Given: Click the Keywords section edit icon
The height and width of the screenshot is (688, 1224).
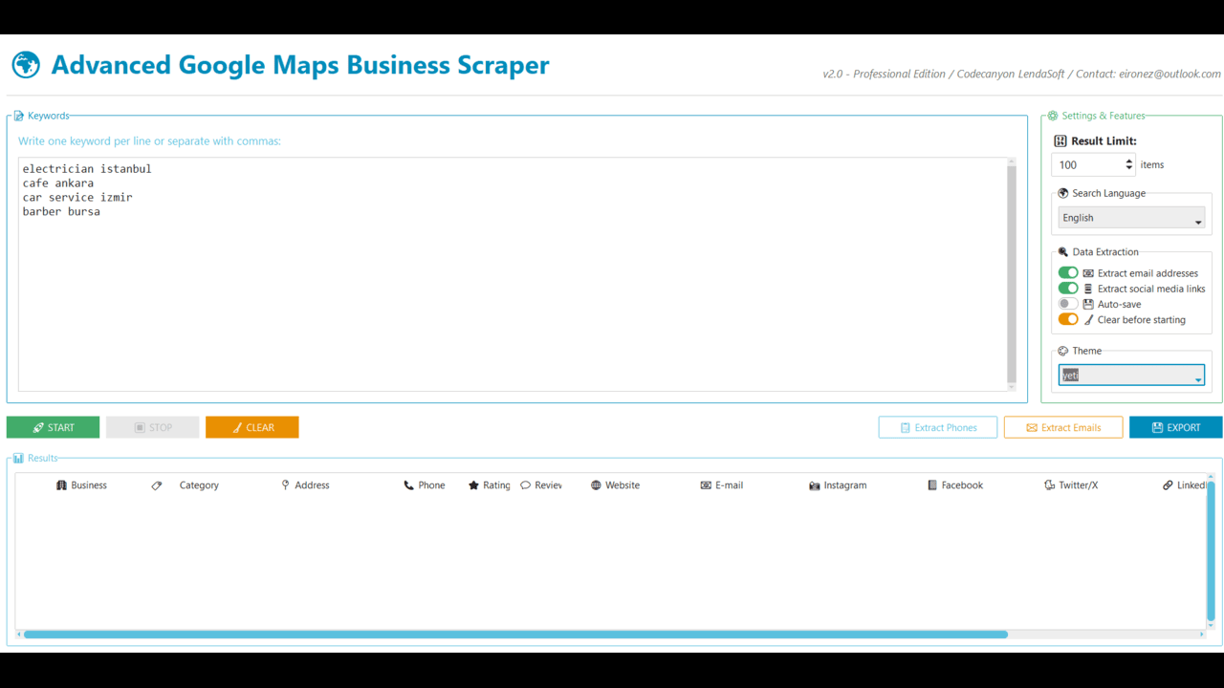Looking at the screenshot, I should [19, 116].
